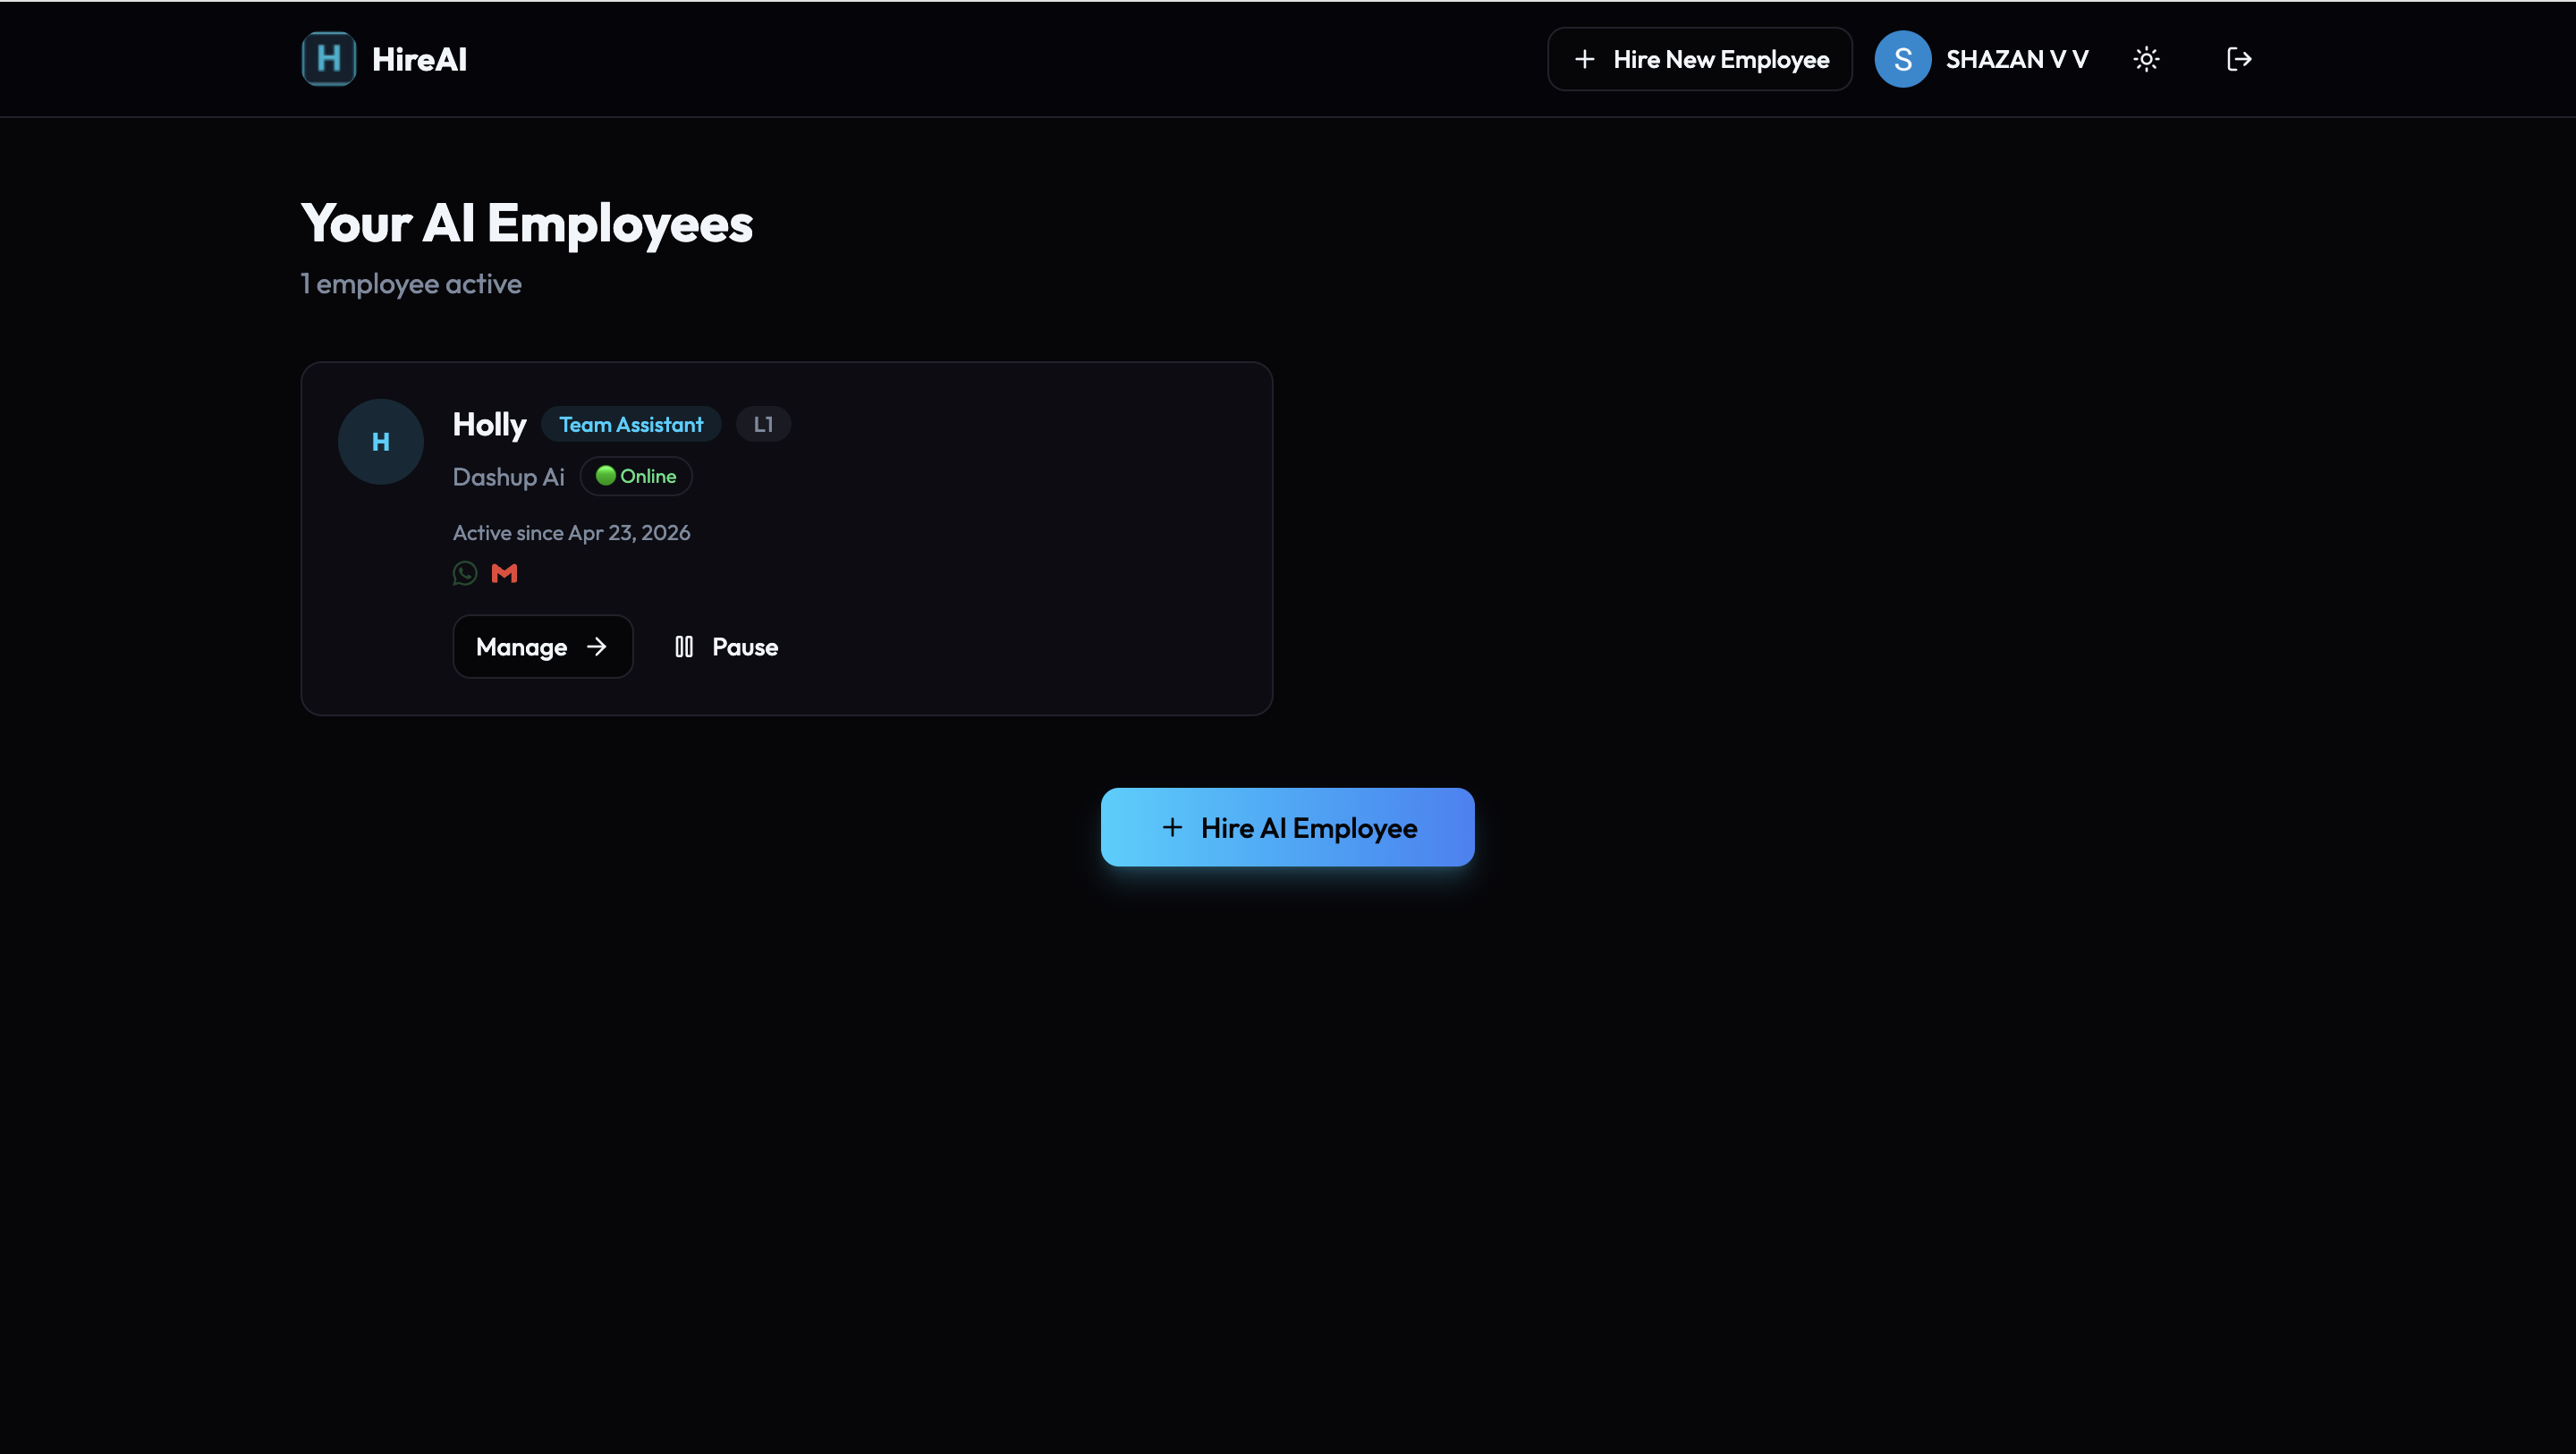Click the arrow icon in Manage

click(597, 647)
